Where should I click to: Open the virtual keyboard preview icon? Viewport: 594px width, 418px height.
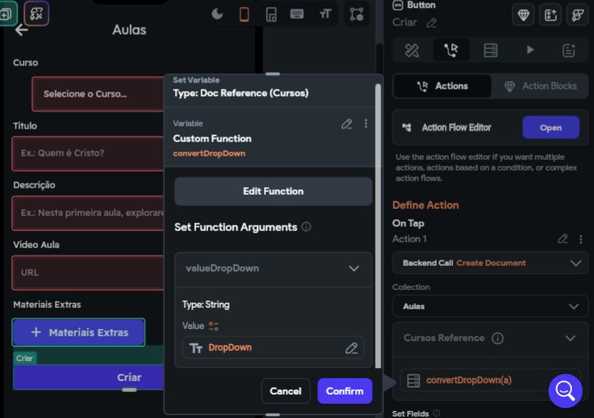(x=297, y=14)
